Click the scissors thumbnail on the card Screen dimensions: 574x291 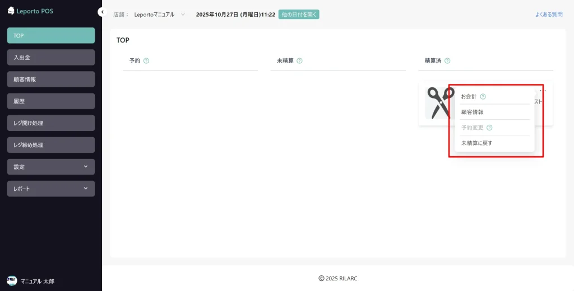(x=439, y=102)
